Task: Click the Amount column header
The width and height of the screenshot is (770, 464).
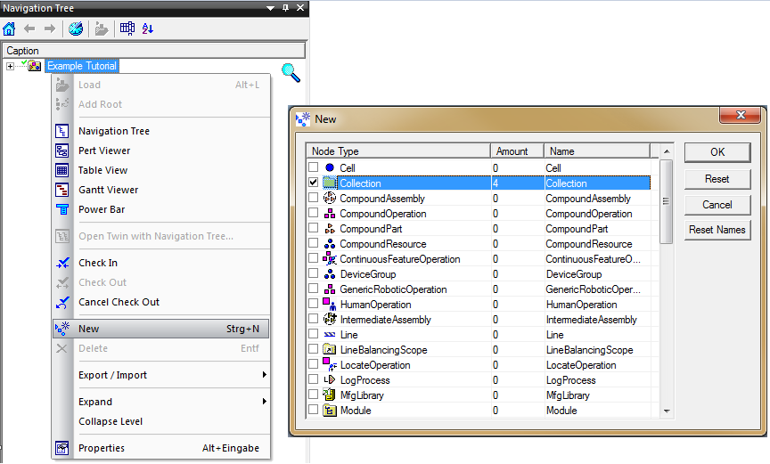Action: pyautogui.click(x=517, y=151)
